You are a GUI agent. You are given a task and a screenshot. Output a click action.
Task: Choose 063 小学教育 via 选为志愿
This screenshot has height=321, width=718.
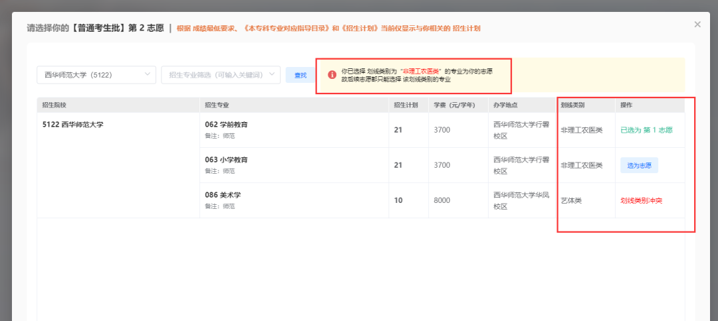[640, 165]
